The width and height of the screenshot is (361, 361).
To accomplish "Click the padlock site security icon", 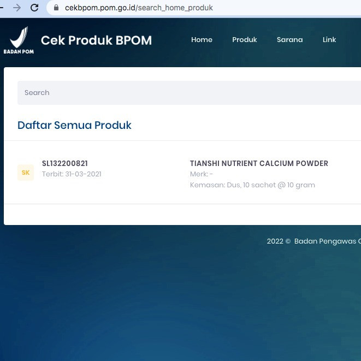I will [56, 8].
